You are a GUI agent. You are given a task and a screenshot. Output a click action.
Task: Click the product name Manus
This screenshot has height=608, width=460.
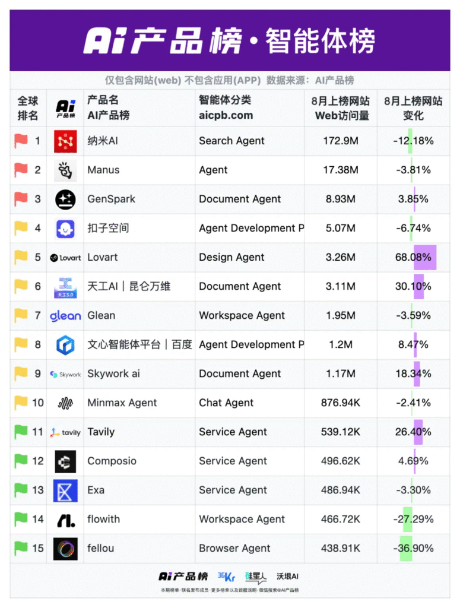103,170
